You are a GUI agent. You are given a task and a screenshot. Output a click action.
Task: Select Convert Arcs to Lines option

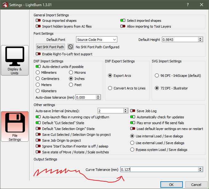[x=110, y=88]
